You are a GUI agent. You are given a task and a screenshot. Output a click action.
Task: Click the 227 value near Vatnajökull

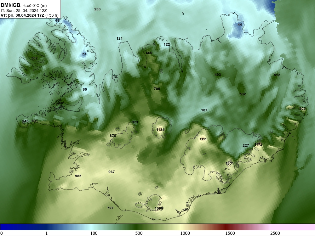tap(246, 145)
